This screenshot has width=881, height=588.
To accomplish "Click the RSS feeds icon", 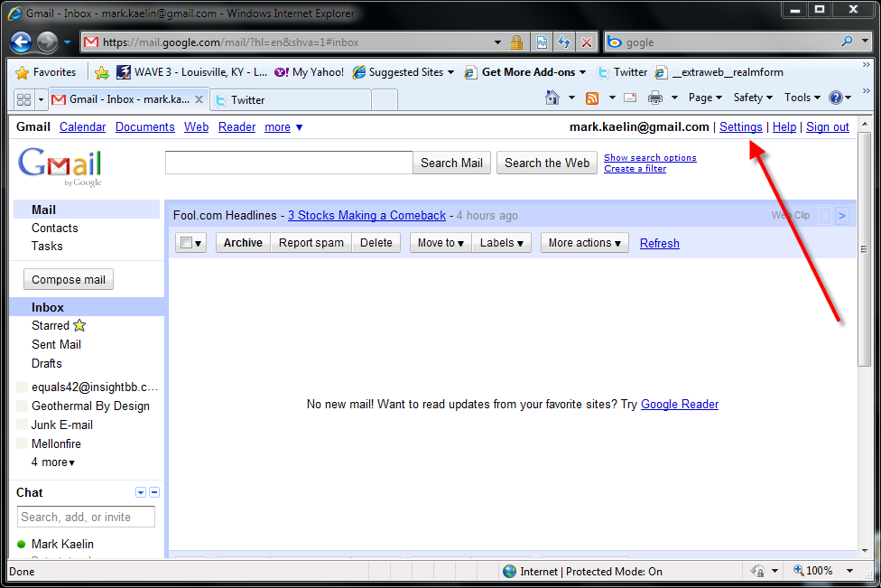I will point(591,98).
